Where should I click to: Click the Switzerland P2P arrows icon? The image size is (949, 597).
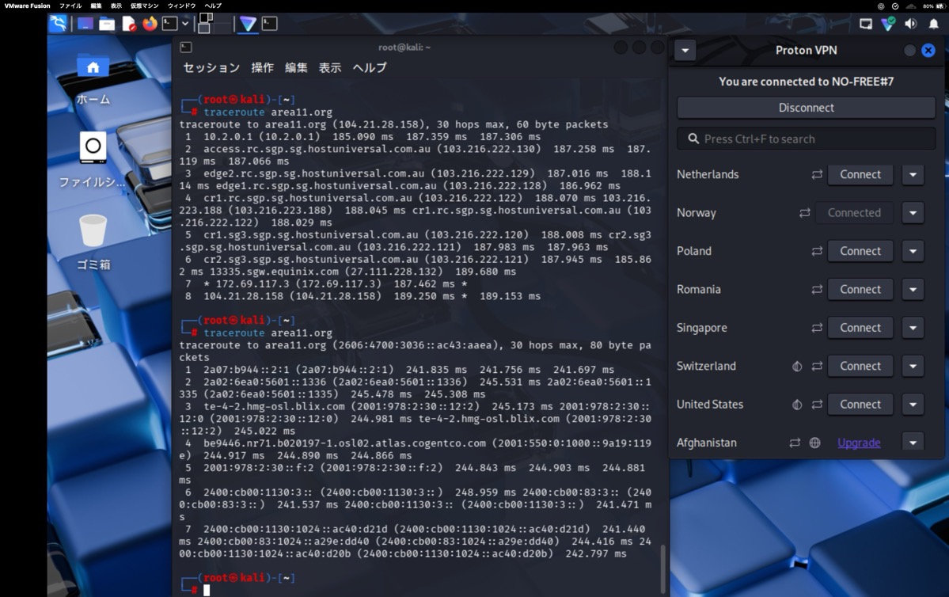pos(817,367)
